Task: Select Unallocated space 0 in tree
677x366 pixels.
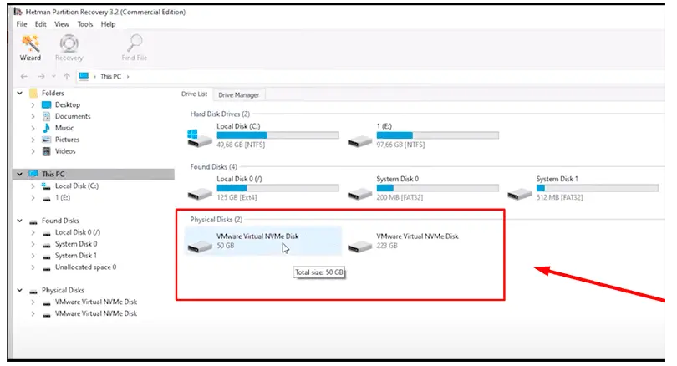Action: (85, 267)
